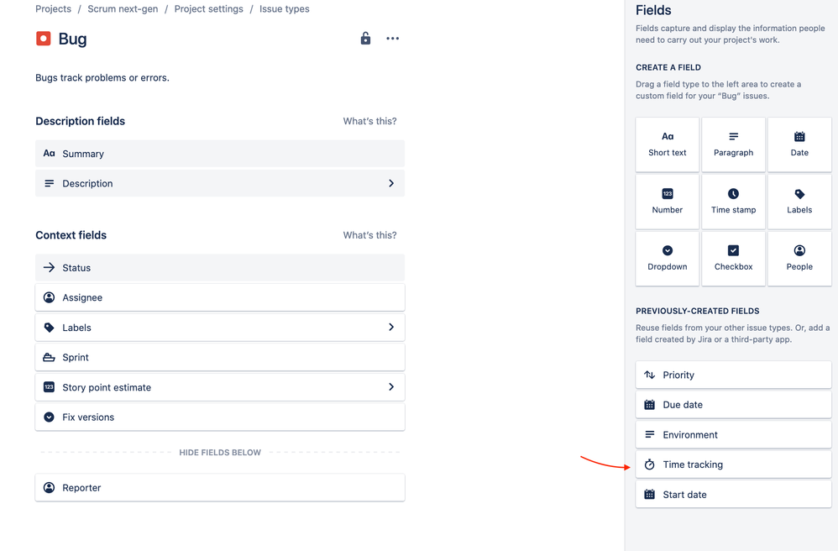Expand the Labels context field chevron
The width and height of the screenshot is (838, 551).
tap(391, 327)
